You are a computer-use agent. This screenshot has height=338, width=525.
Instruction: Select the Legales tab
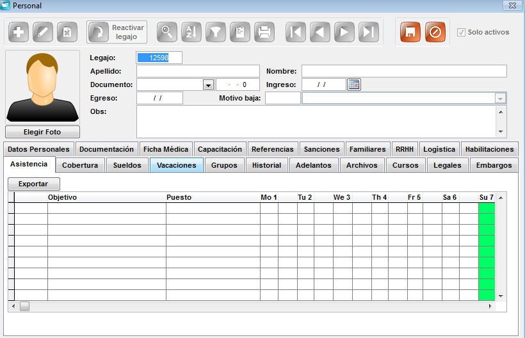pos(448,165)
